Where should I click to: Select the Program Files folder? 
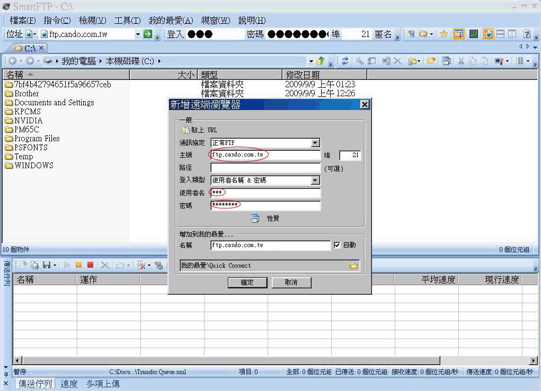click(33, 139)
